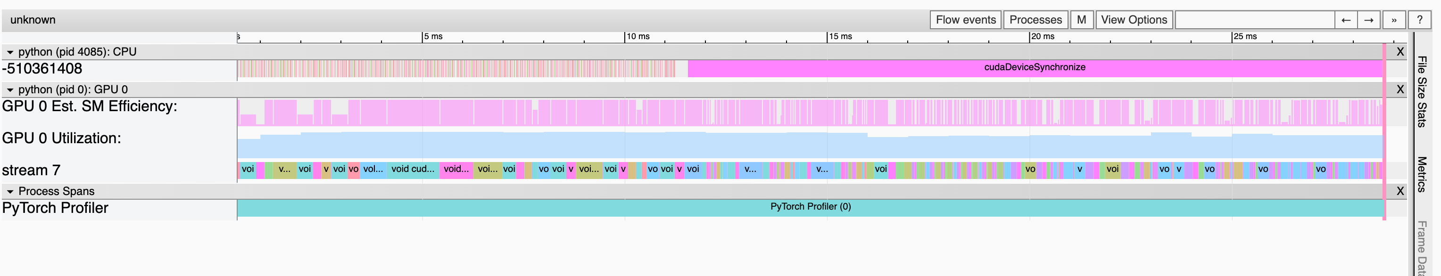
Task: Collapse the python (pid 0): GPU 0 section
Action: pos(10,90)
